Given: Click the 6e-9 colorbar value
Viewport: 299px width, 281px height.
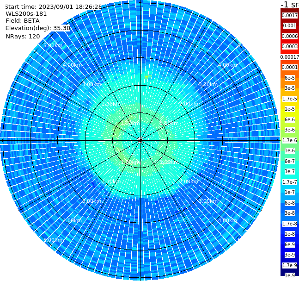Looking at the screenshot, I should (x=290, y=244).
